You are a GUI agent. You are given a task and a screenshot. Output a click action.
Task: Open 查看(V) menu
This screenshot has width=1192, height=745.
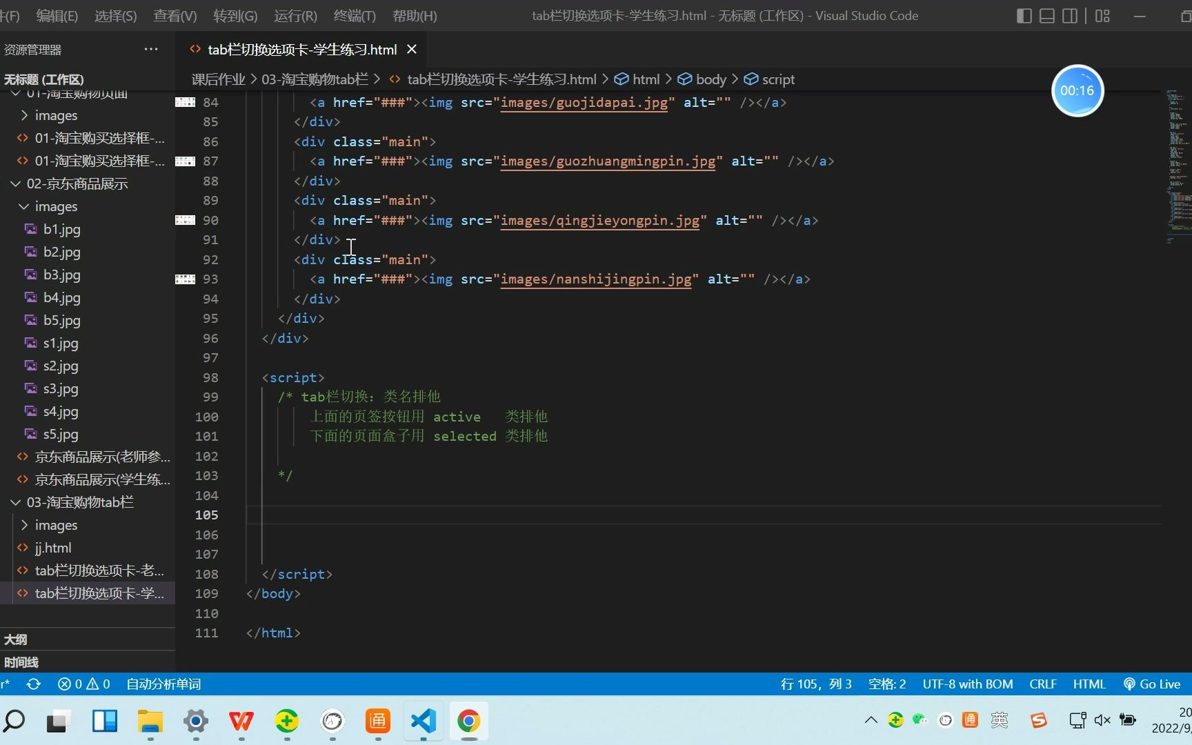pos(175,16)
